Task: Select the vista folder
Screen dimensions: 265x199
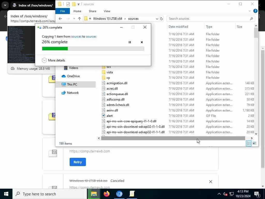Action: tap(109, 72)
